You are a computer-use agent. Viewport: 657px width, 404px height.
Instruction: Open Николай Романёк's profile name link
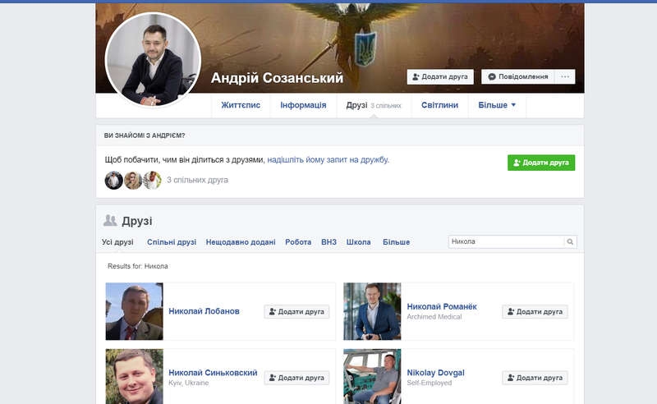[x=442, y=307]
